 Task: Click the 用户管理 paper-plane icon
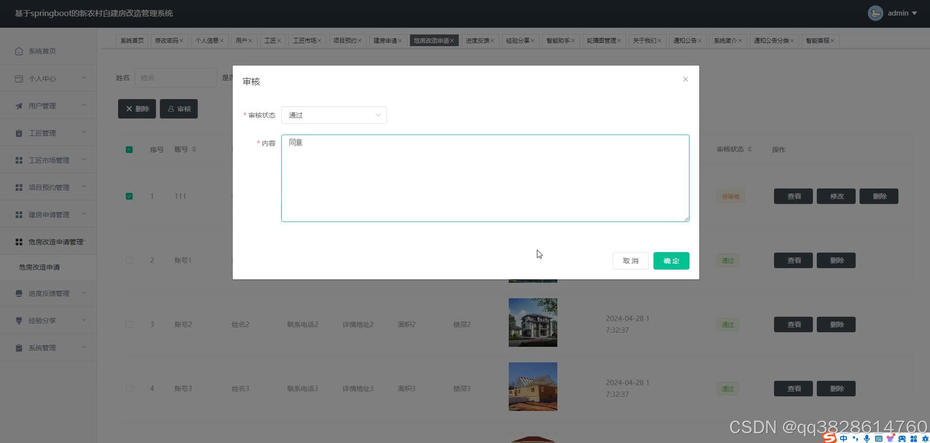[x=19, y=106]
